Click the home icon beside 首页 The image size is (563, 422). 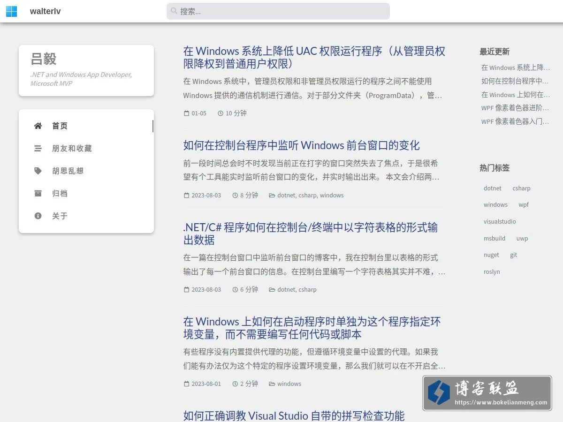tap(38, 126)
